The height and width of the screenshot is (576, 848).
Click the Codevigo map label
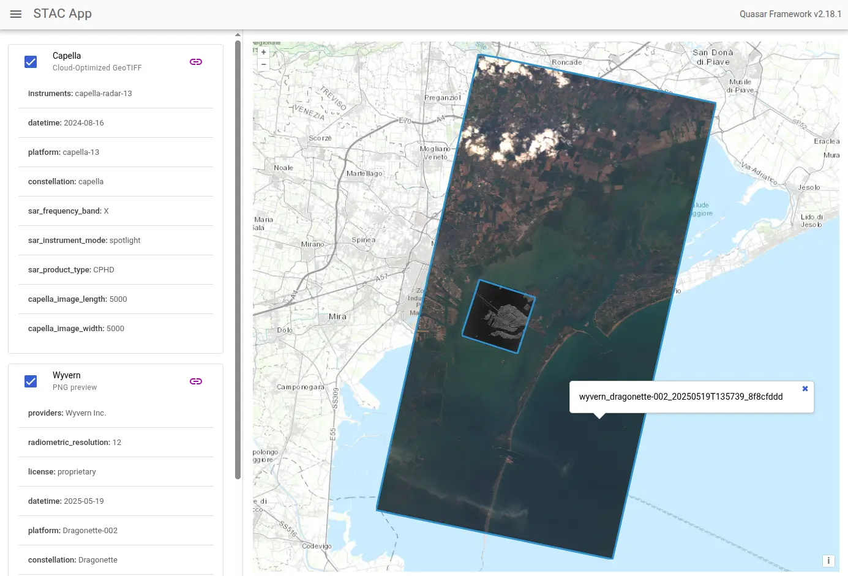point(317,546)
